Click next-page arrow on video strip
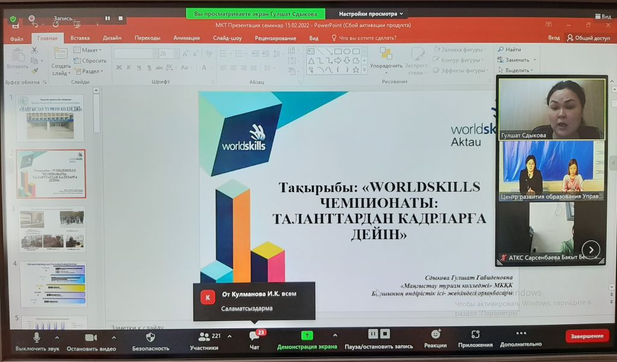The height and width of the screenshot is (362, 617). 590,249
